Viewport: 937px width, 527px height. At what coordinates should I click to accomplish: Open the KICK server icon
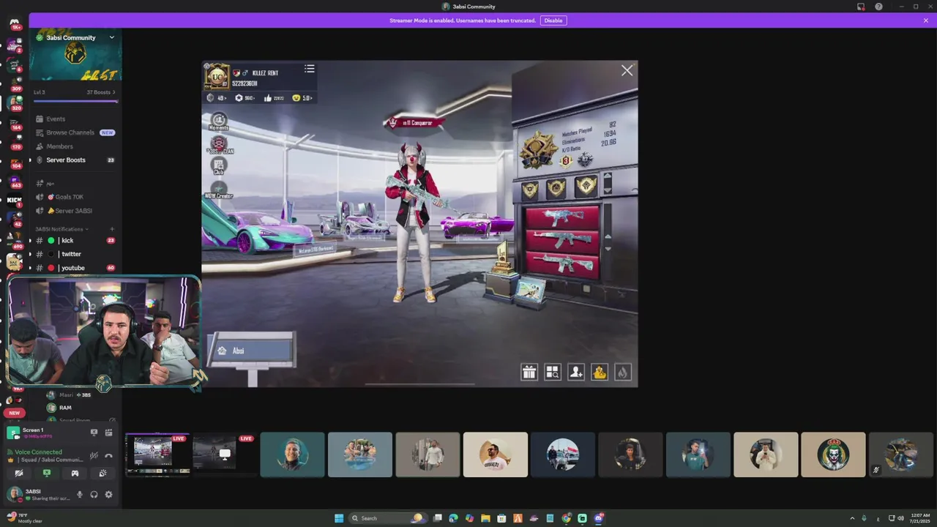pos(15,200)
